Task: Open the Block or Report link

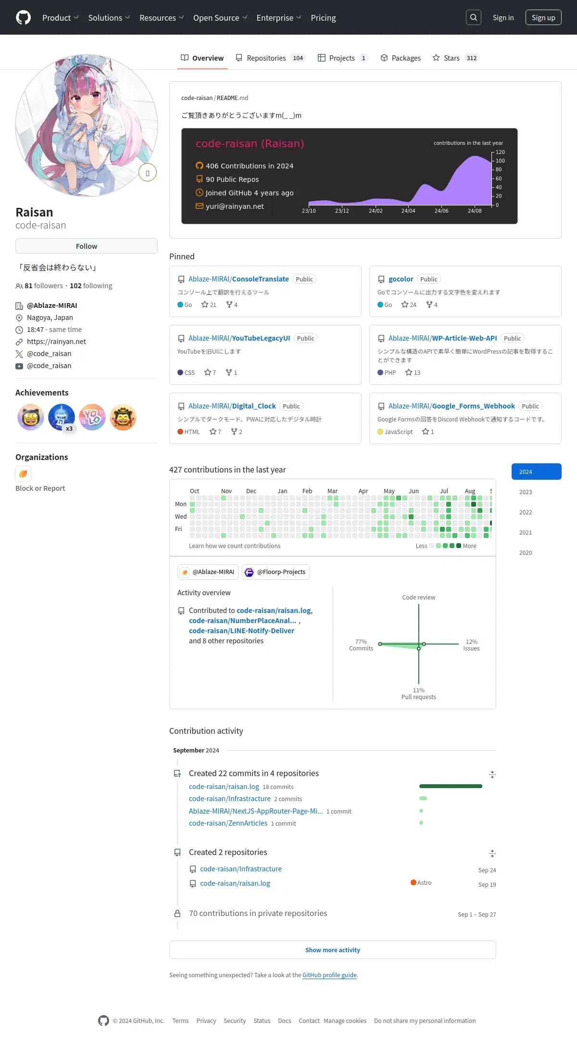Action: [40, 488]
